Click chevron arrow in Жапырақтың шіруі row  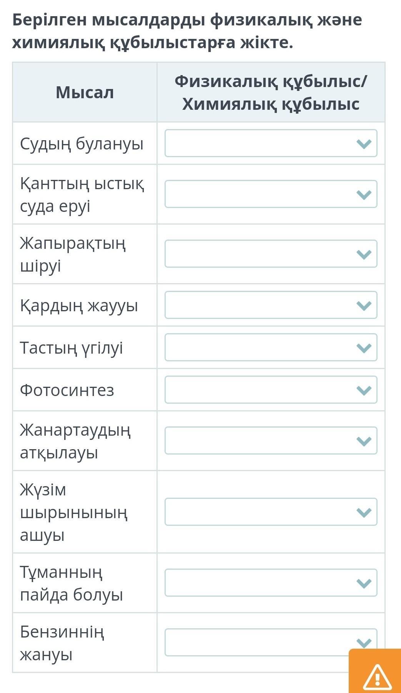click(x=364, y=254)
